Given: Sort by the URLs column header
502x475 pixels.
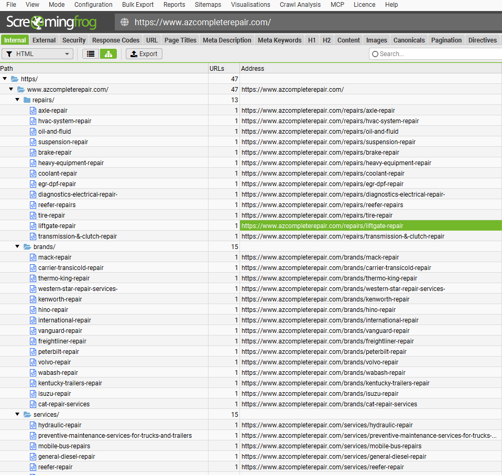Looking at the screenshot, I should pyautogui.click(x=224, y=69).
